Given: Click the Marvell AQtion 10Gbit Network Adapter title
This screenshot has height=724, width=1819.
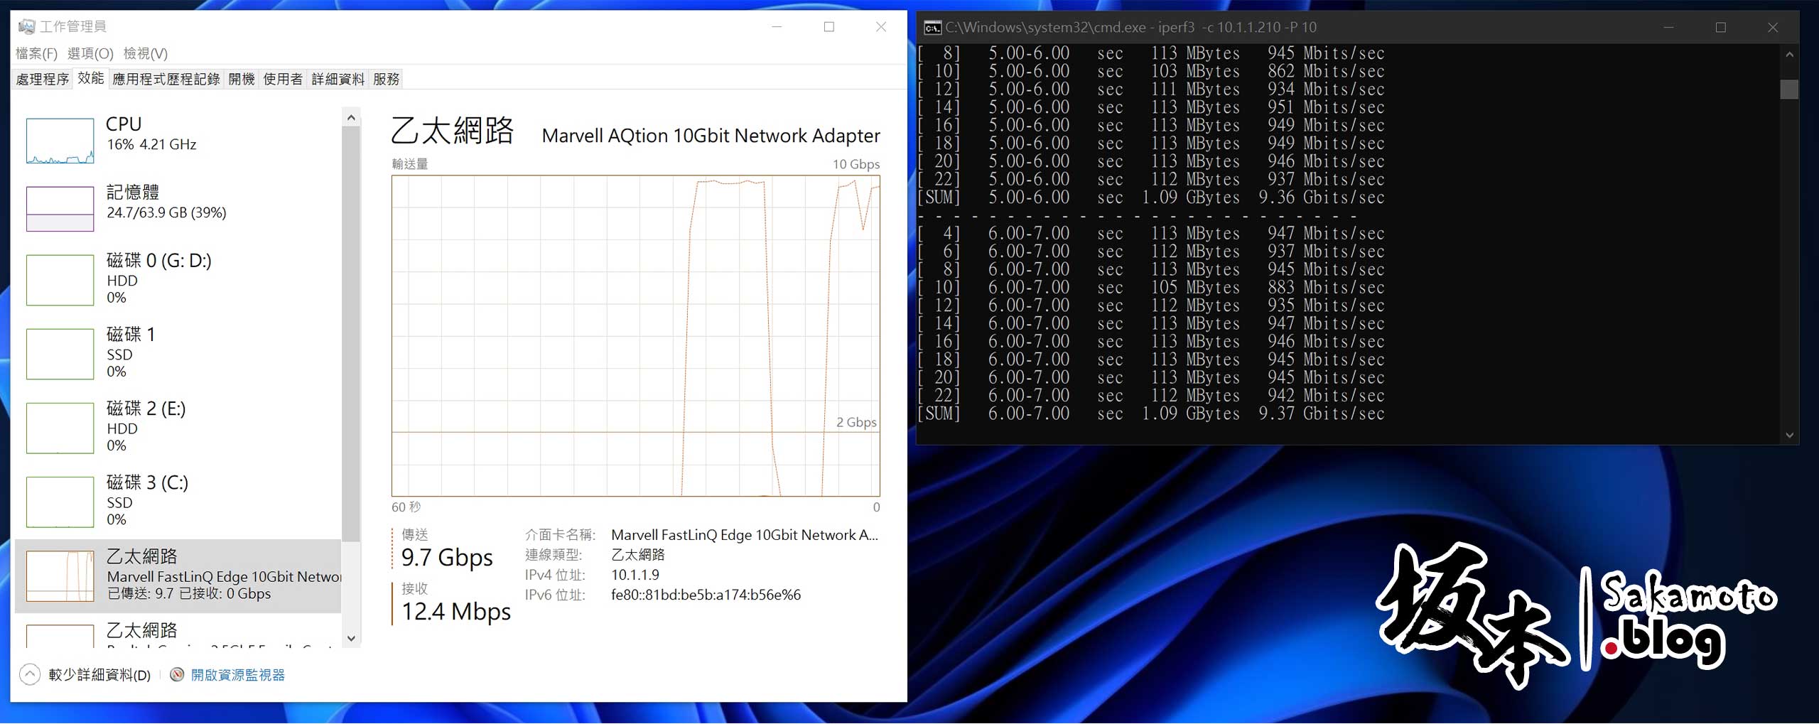Looking at the screenshot, I should pos(711,136).
